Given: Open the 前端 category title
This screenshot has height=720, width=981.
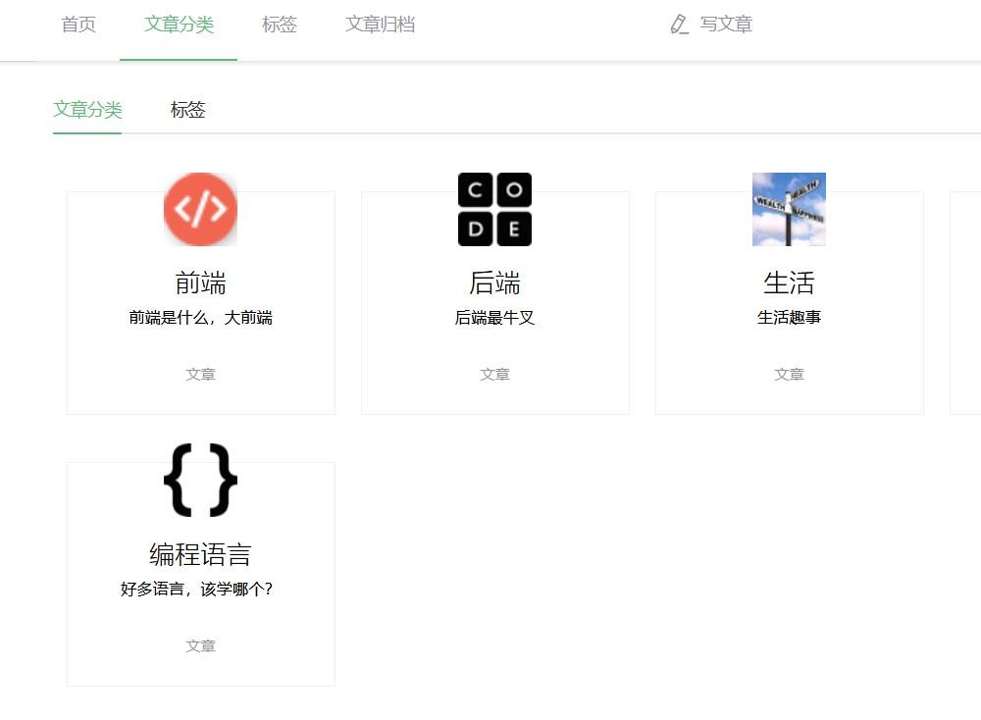Looking at the screenshot, I should pos(200,283).
